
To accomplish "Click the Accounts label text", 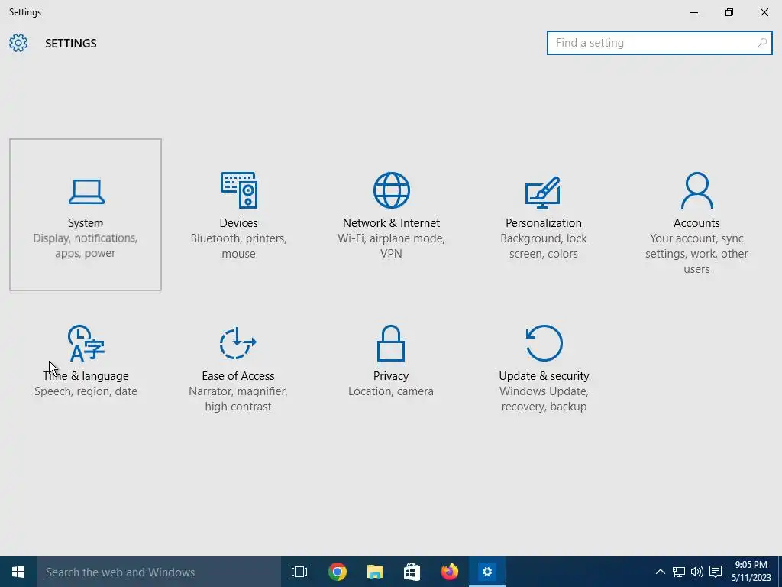I will [696, 223].
